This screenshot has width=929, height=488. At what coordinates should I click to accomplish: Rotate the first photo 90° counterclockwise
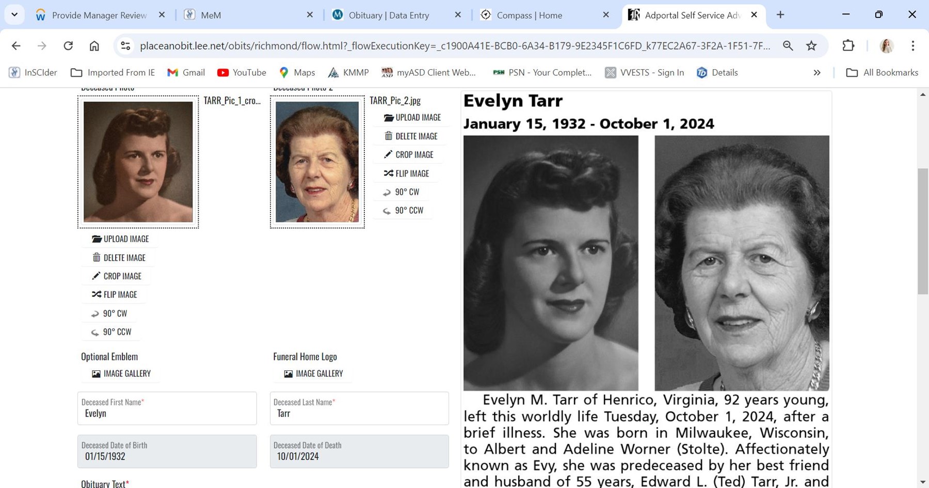110,332
